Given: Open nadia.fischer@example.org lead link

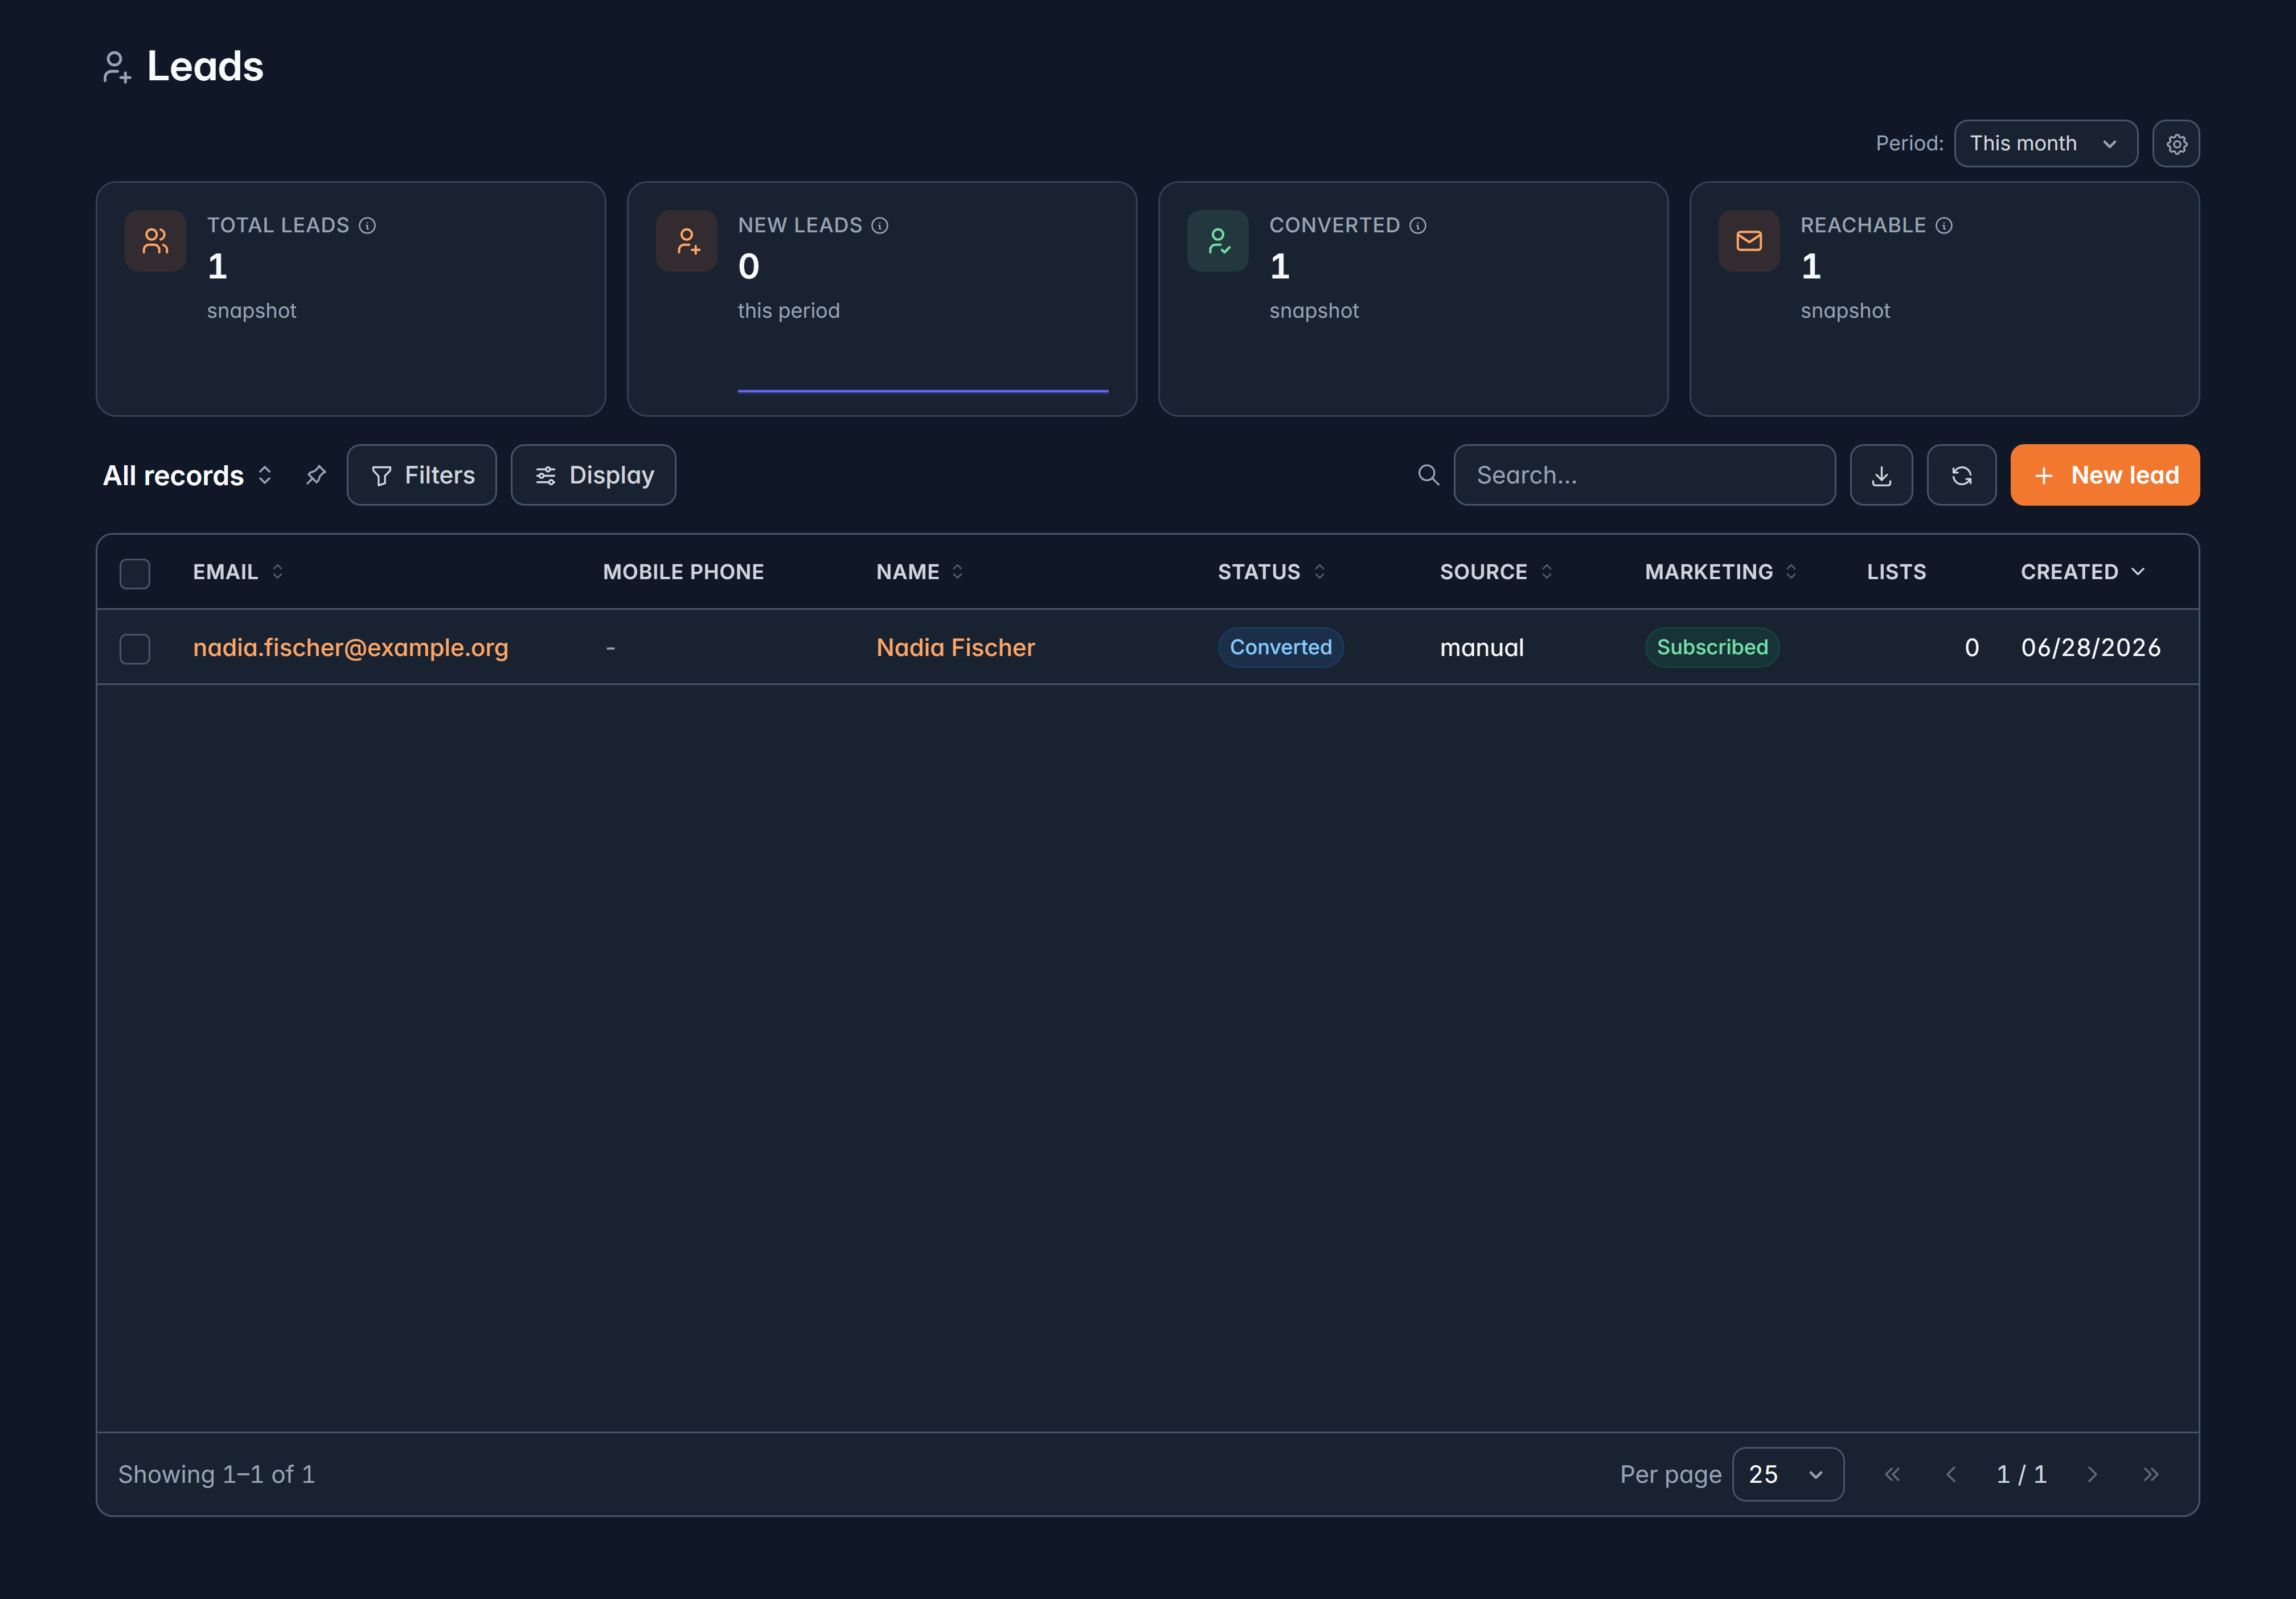Looking at the screenshot, I should pos(351,647).
